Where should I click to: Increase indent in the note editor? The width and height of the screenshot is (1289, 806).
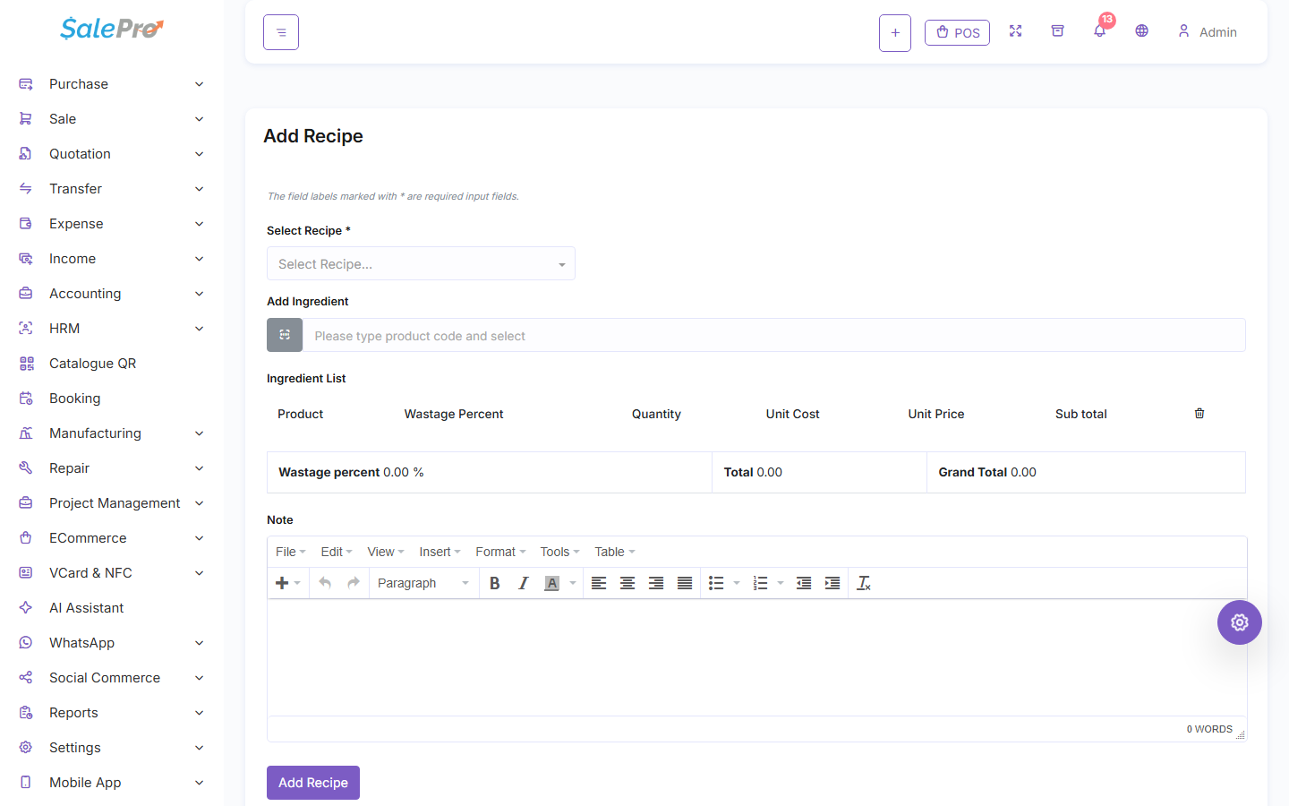point(832,583)
